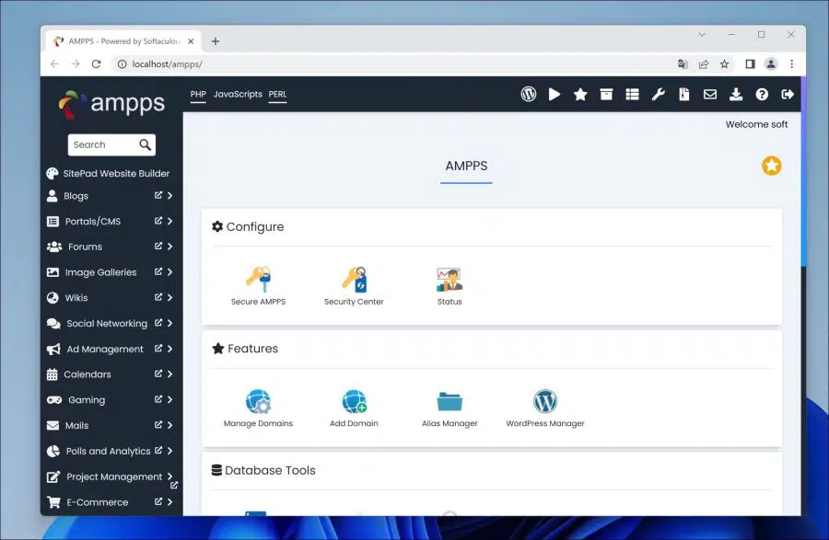
Task: Select the AMPPS browser tab
Action: 123,41
